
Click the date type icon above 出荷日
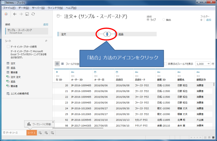pyautogui.click(x=117, y=72)
